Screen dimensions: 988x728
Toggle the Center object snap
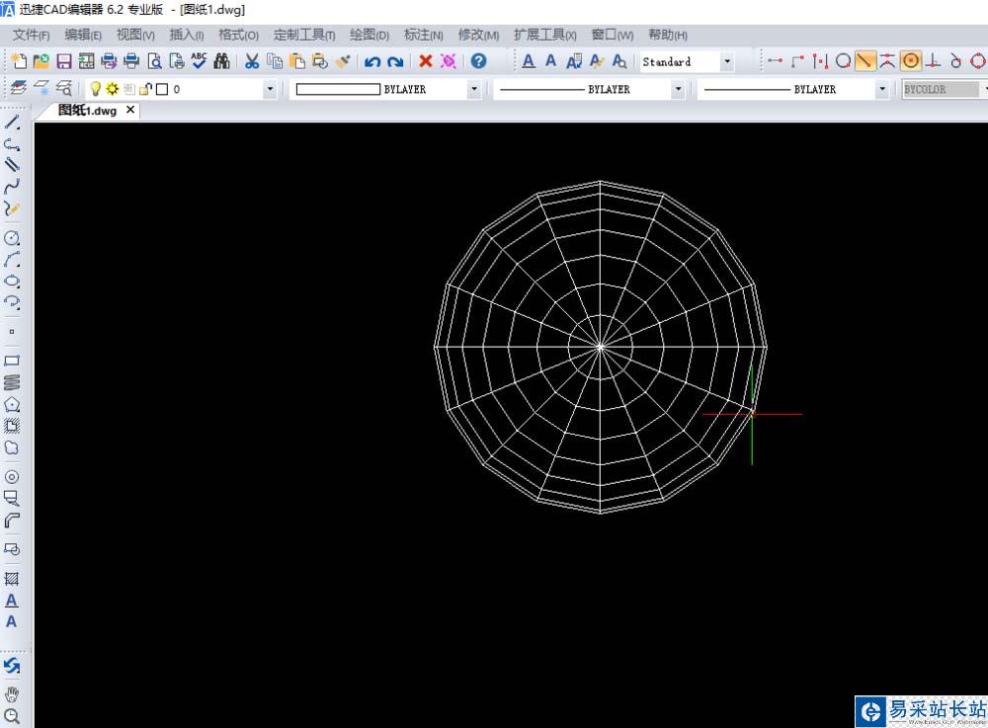911,61
